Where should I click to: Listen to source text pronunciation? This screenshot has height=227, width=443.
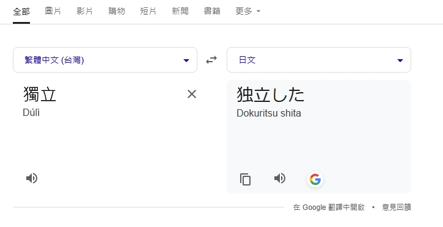[32, 178]
